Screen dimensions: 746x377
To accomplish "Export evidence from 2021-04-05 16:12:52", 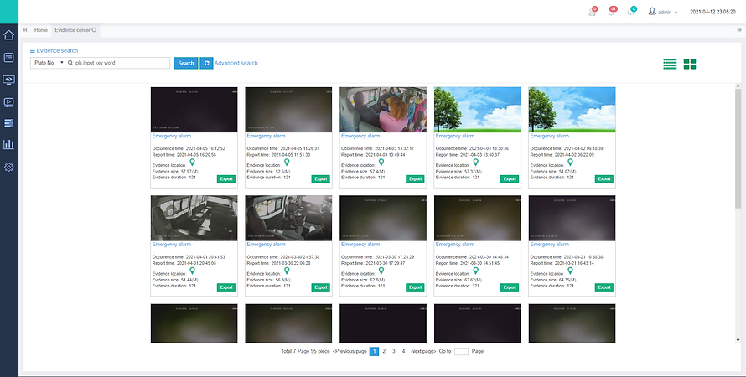I will [226, 178].
